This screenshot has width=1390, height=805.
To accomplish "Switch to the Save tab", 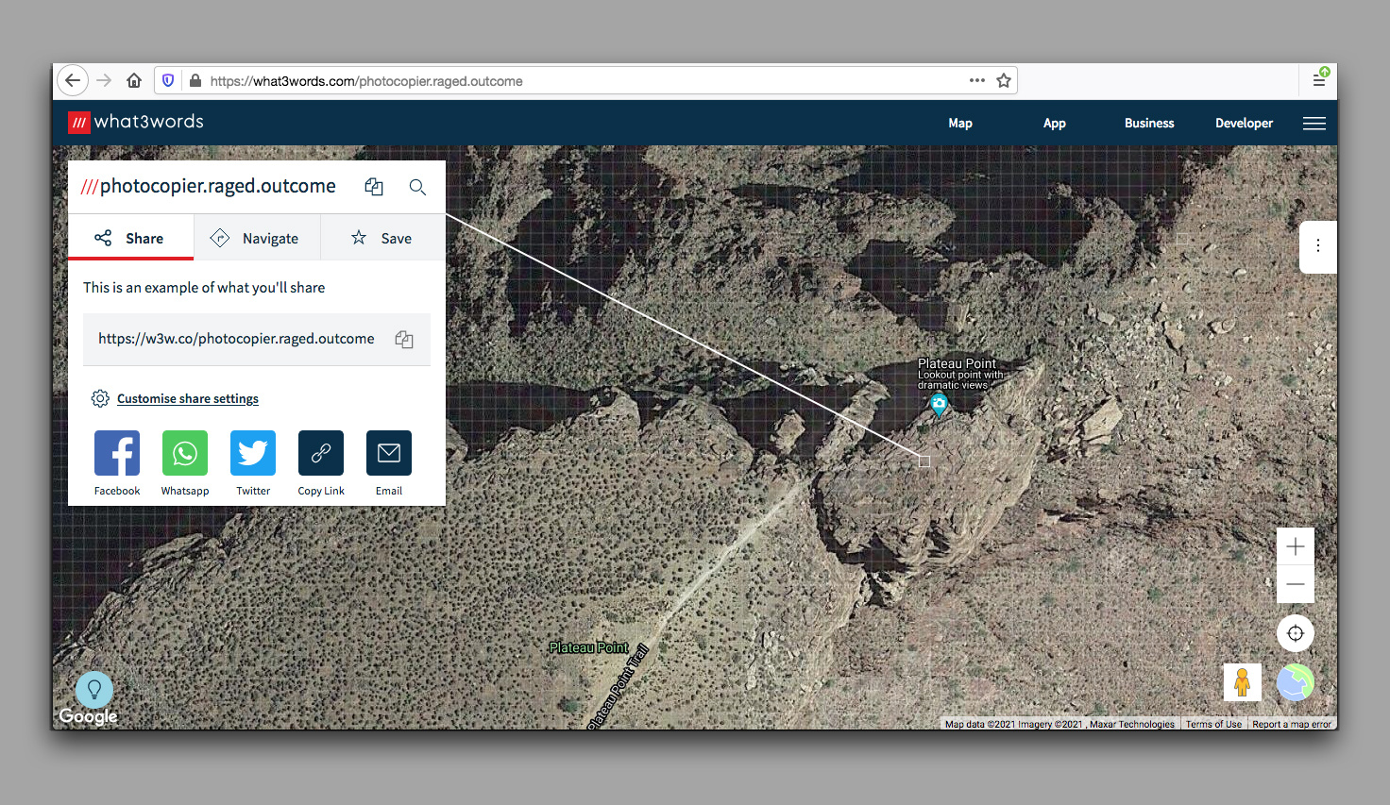I will coord(382,238).
